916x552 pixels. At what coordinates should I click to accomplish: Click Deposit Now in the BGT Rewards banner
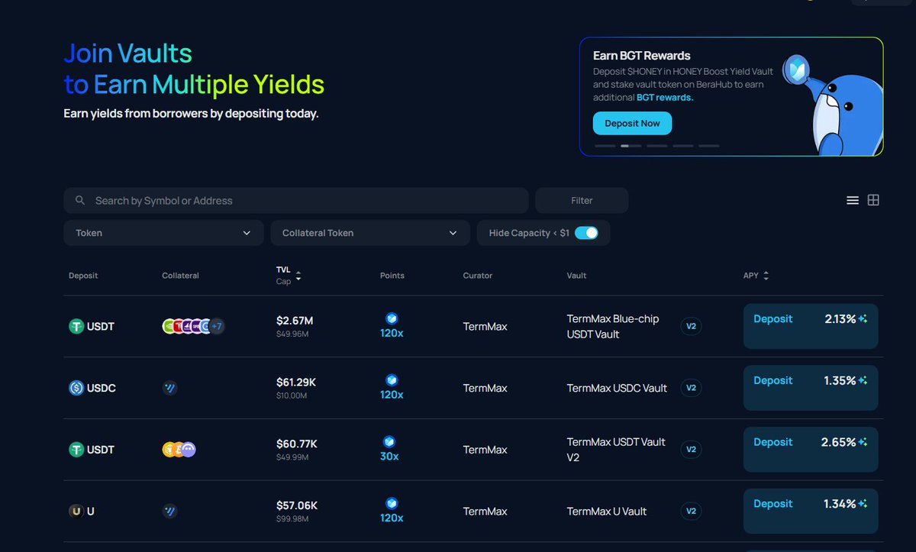point(632,124)
